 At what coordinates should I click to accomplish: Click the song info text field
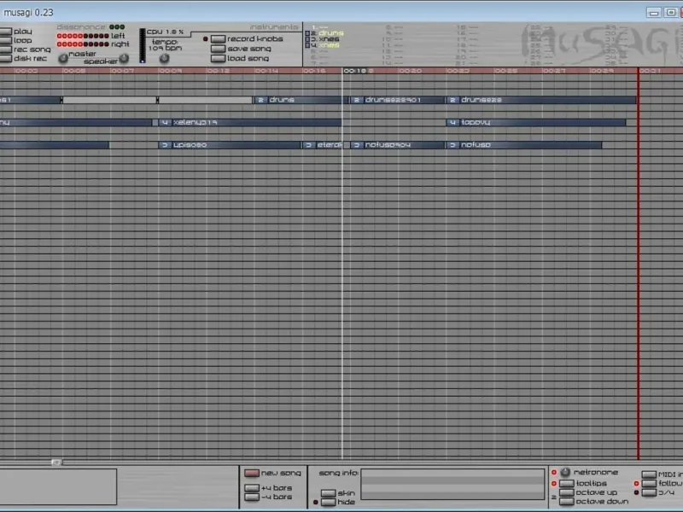pos(453,484)
